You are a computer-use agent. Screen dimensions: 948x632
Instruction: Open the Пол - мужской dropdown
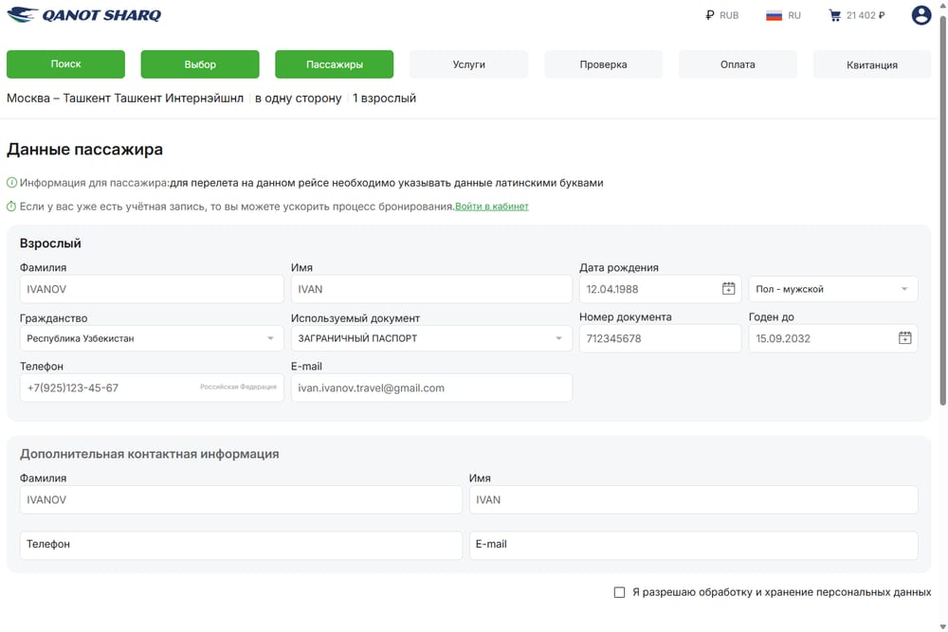point(833,289)
